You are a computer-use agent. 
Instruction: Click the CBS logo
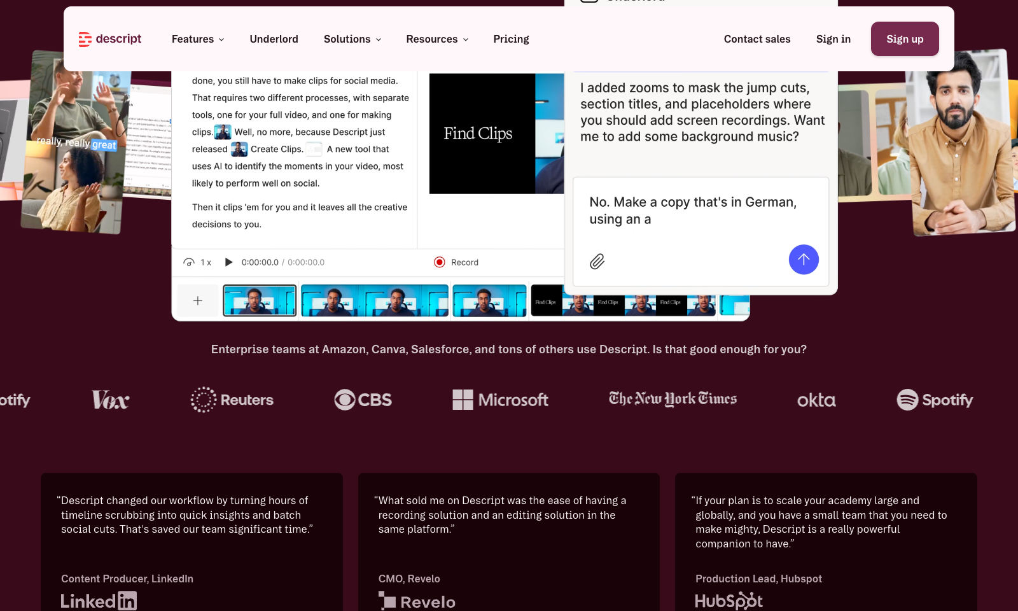363,400
